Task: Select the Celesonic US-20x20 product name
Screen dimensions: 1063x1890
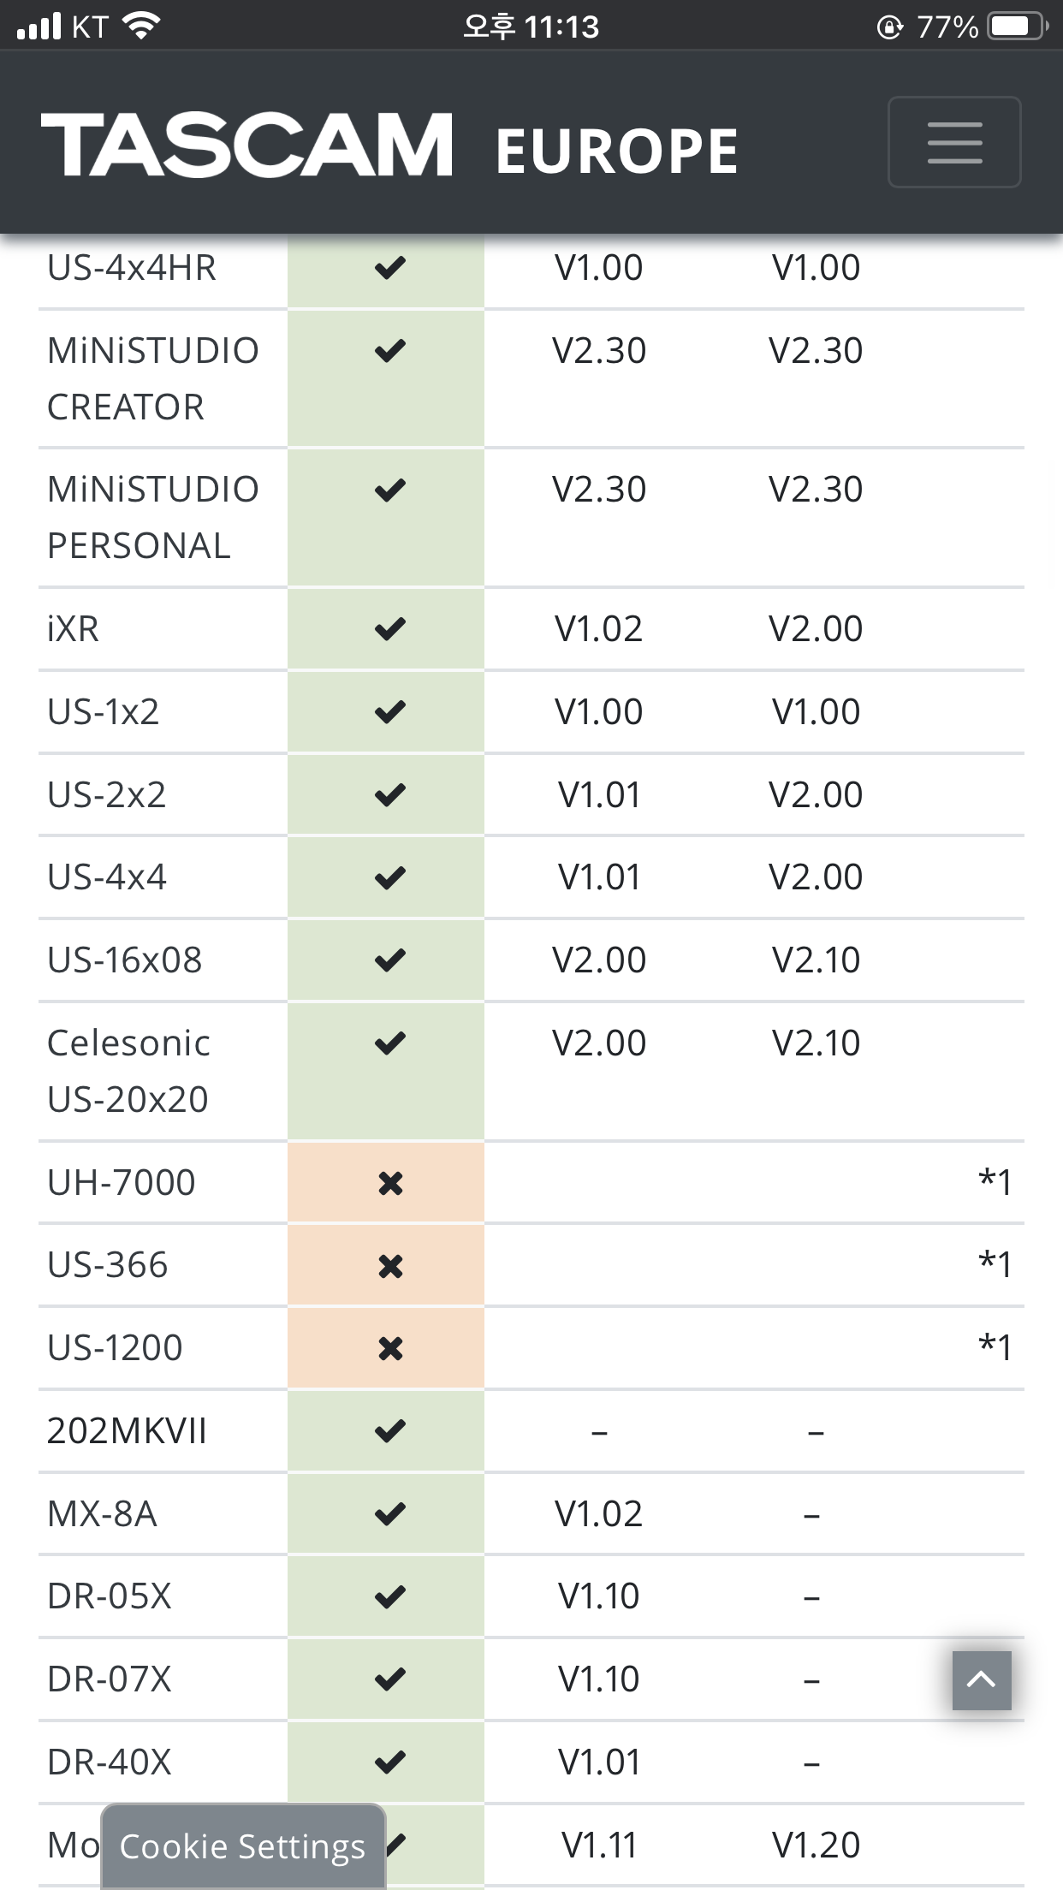Action: coord(128,1071)
